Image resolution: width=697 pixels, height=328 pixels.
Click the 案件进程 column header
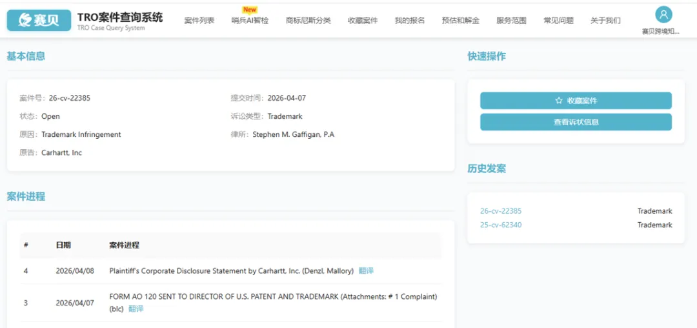point(124,245)
